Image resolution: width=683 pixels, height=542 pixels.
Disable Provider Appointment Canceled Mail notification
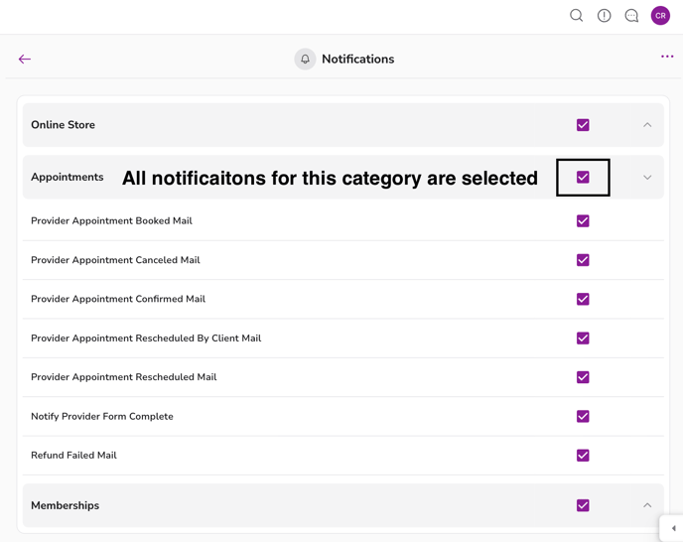coord(583,260)
